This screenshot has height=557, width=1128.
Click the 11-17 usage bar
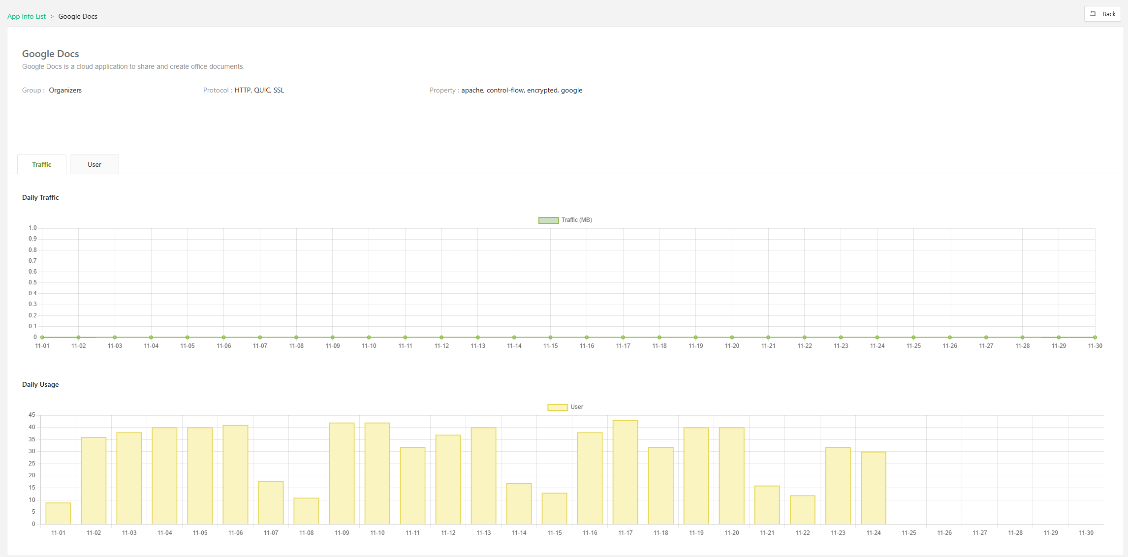(625, 472)
